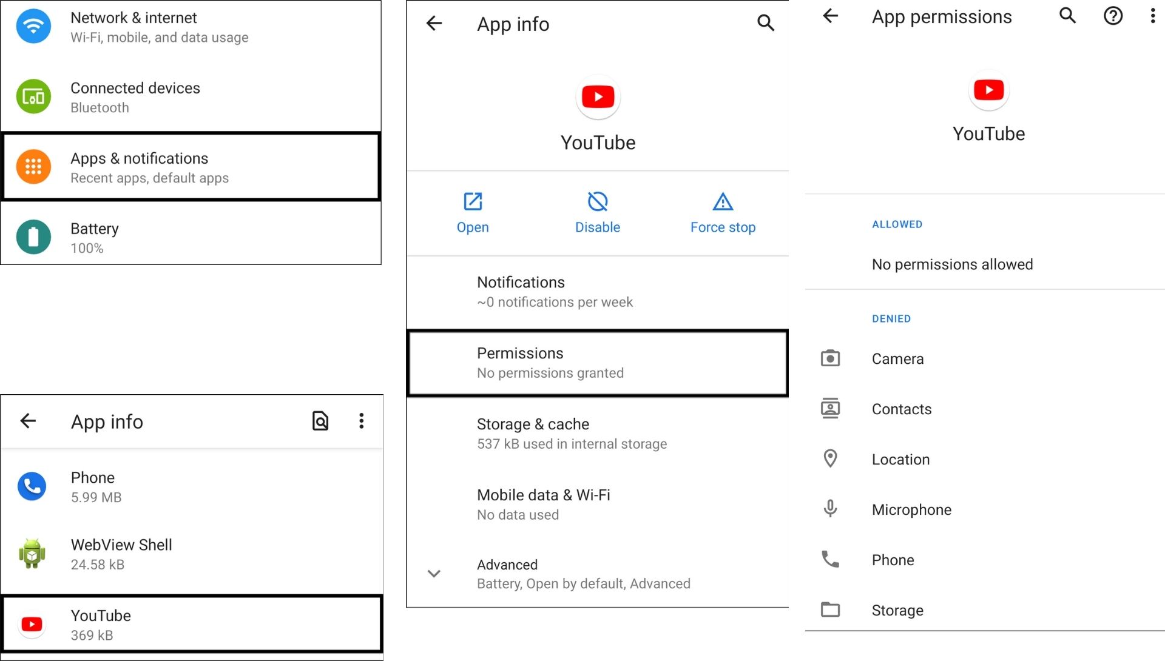Tap the Camera permission icon
The width and height of the screenshot is (1165, 661).
[830, 358]
